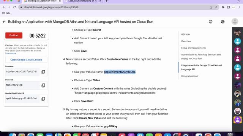Image resolution: width=243 pixels, height=136 pixels.
Task: Click the browser forward arrow
Action: pyautogui.click(x=9, y=7)
